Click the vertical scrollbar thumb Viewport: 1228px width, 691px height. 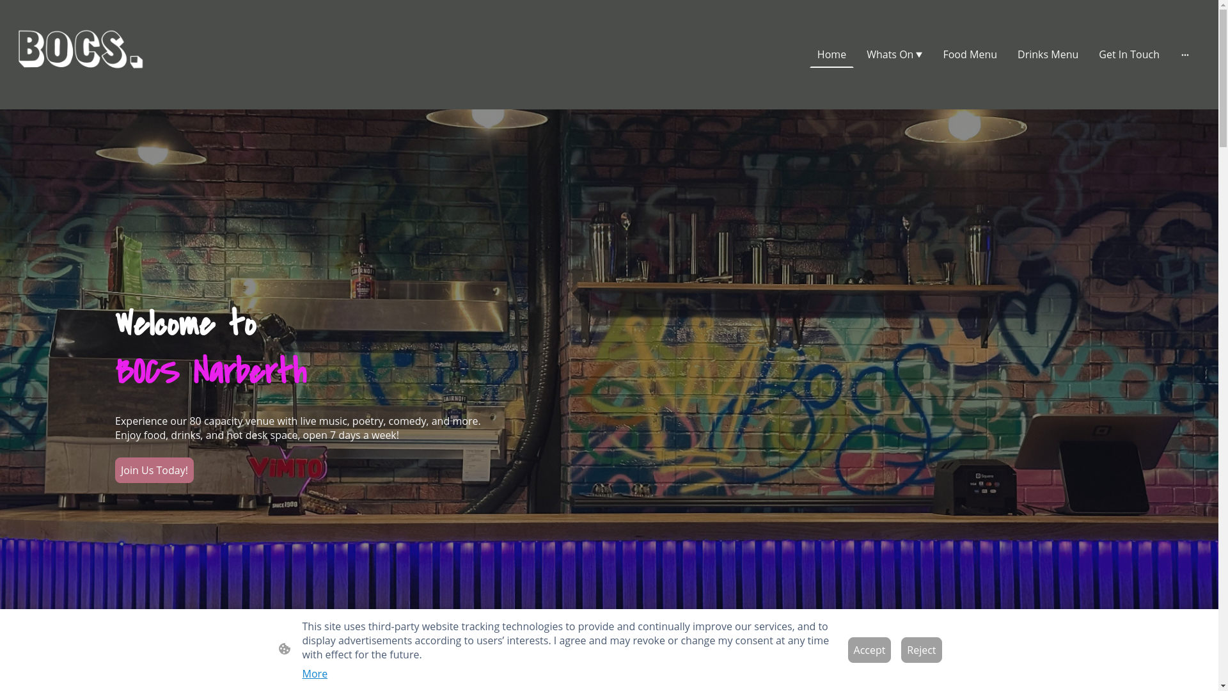1223,77
